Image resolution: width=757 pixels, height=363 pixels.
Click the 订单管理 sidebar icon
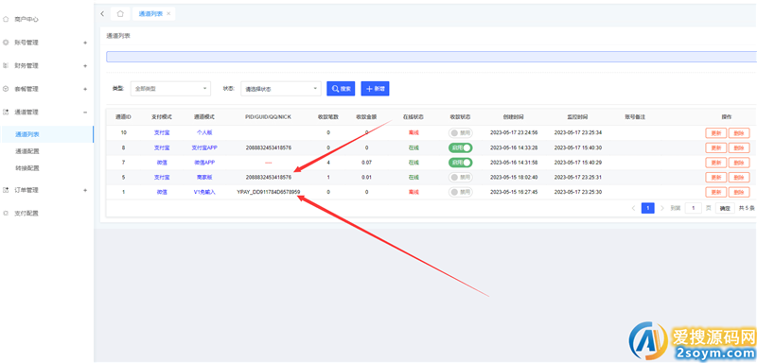(6, 190)
